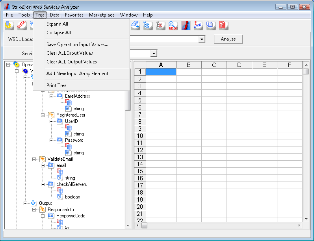Select Clear ALL Output Values
The width and height of the screenshot is (314, 241).
(x=81, y=62)
